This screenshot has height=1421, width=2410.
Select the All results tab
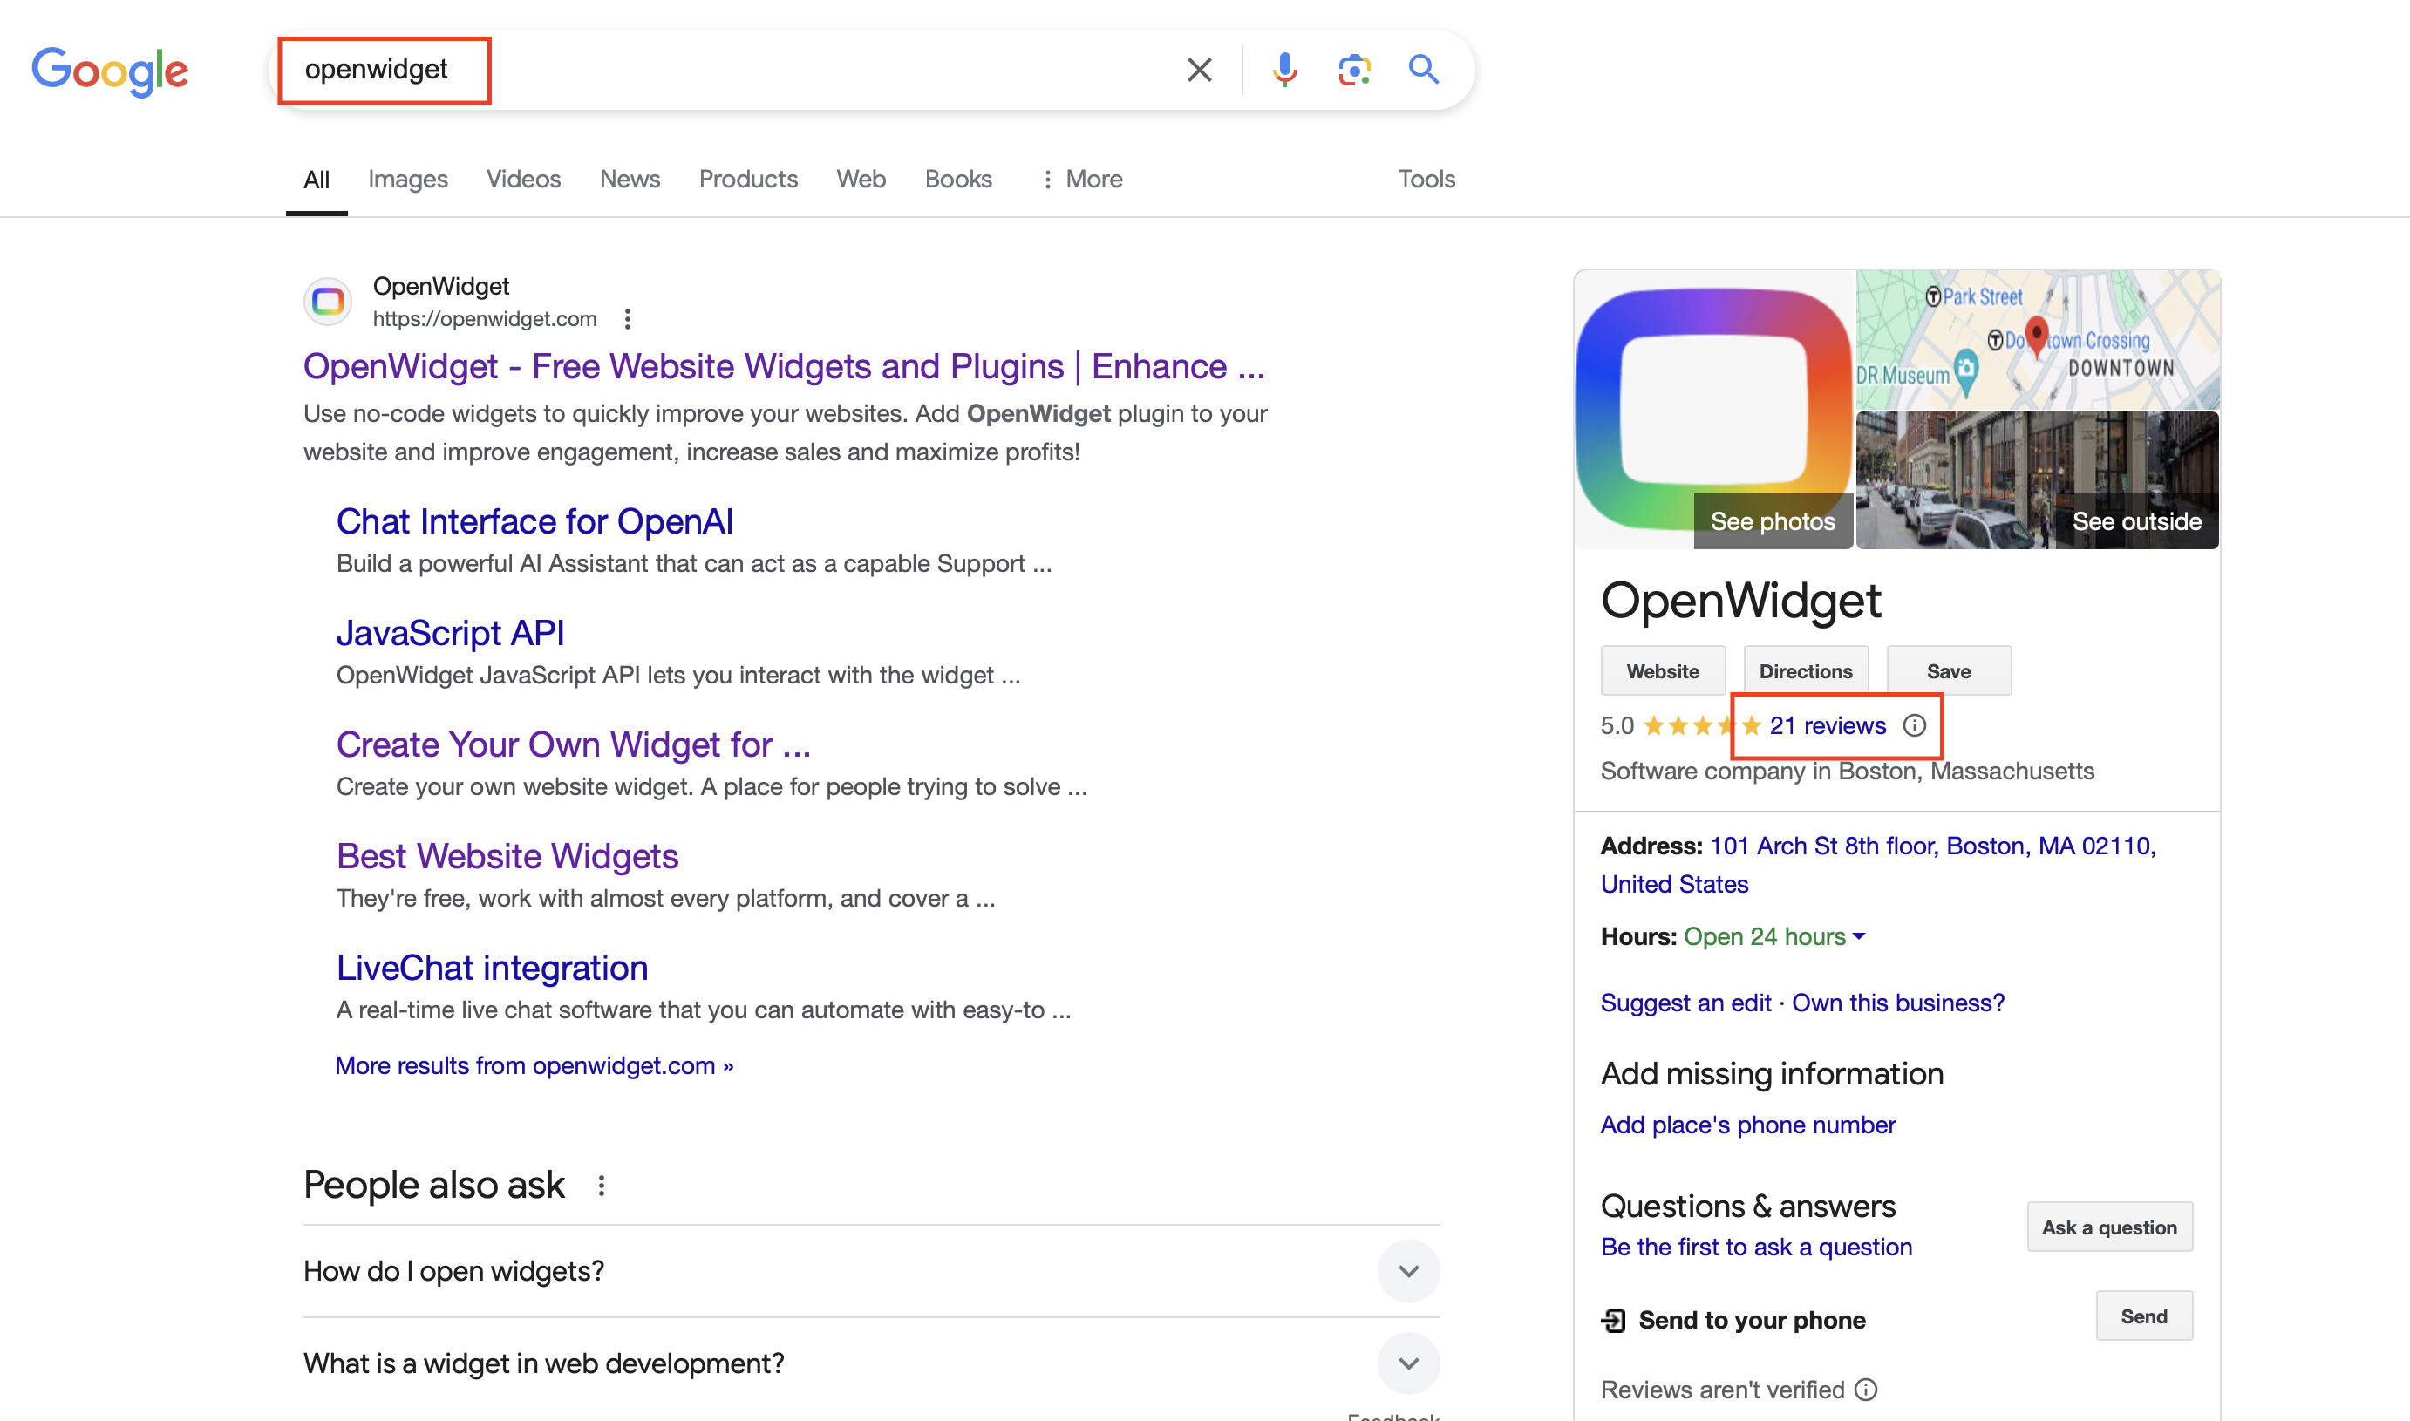[x=316, y=179]
